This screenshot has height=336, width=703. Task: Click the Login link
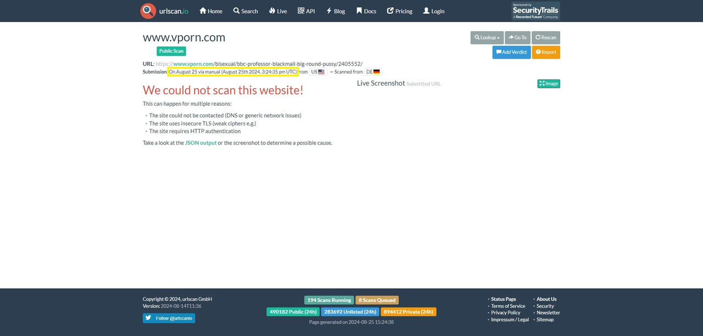point(434,11)
